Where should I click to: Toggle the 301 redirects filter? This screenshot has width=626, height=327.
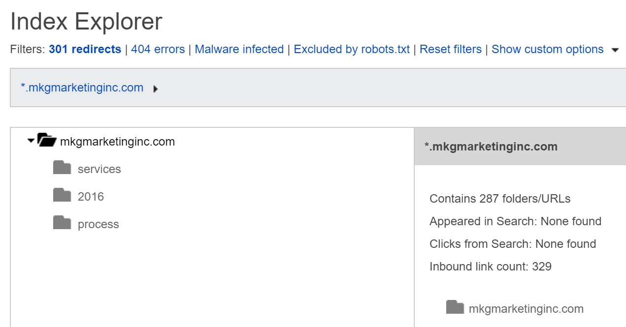coord(85,50)
